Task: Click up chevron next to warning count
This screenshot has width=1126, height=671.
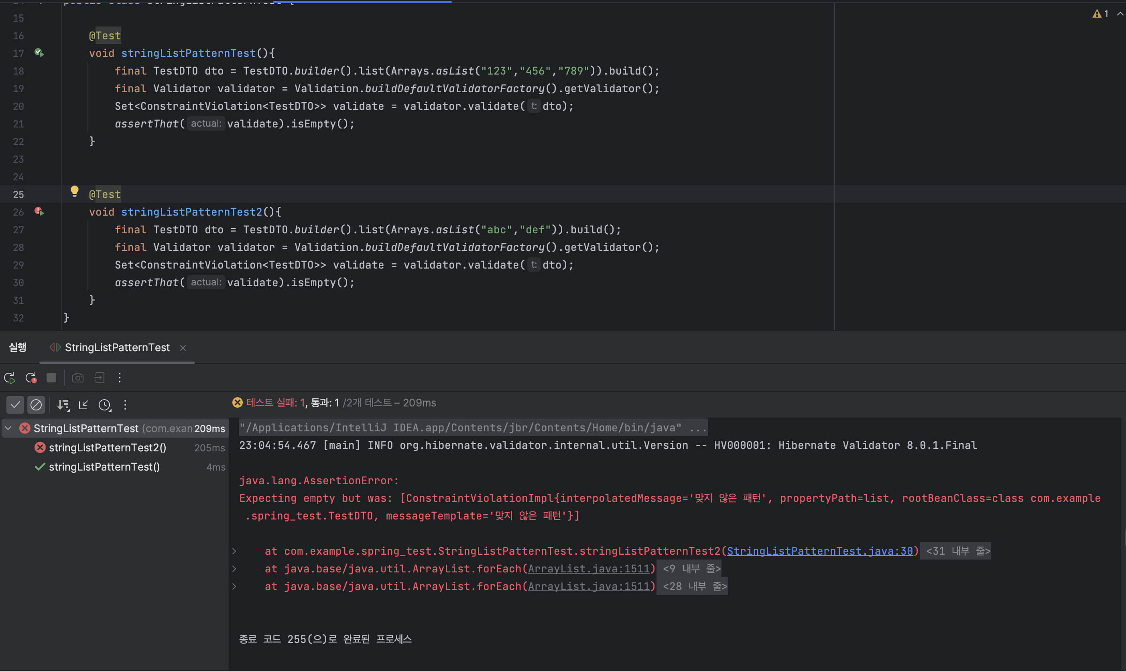Action: point(1120,14)
